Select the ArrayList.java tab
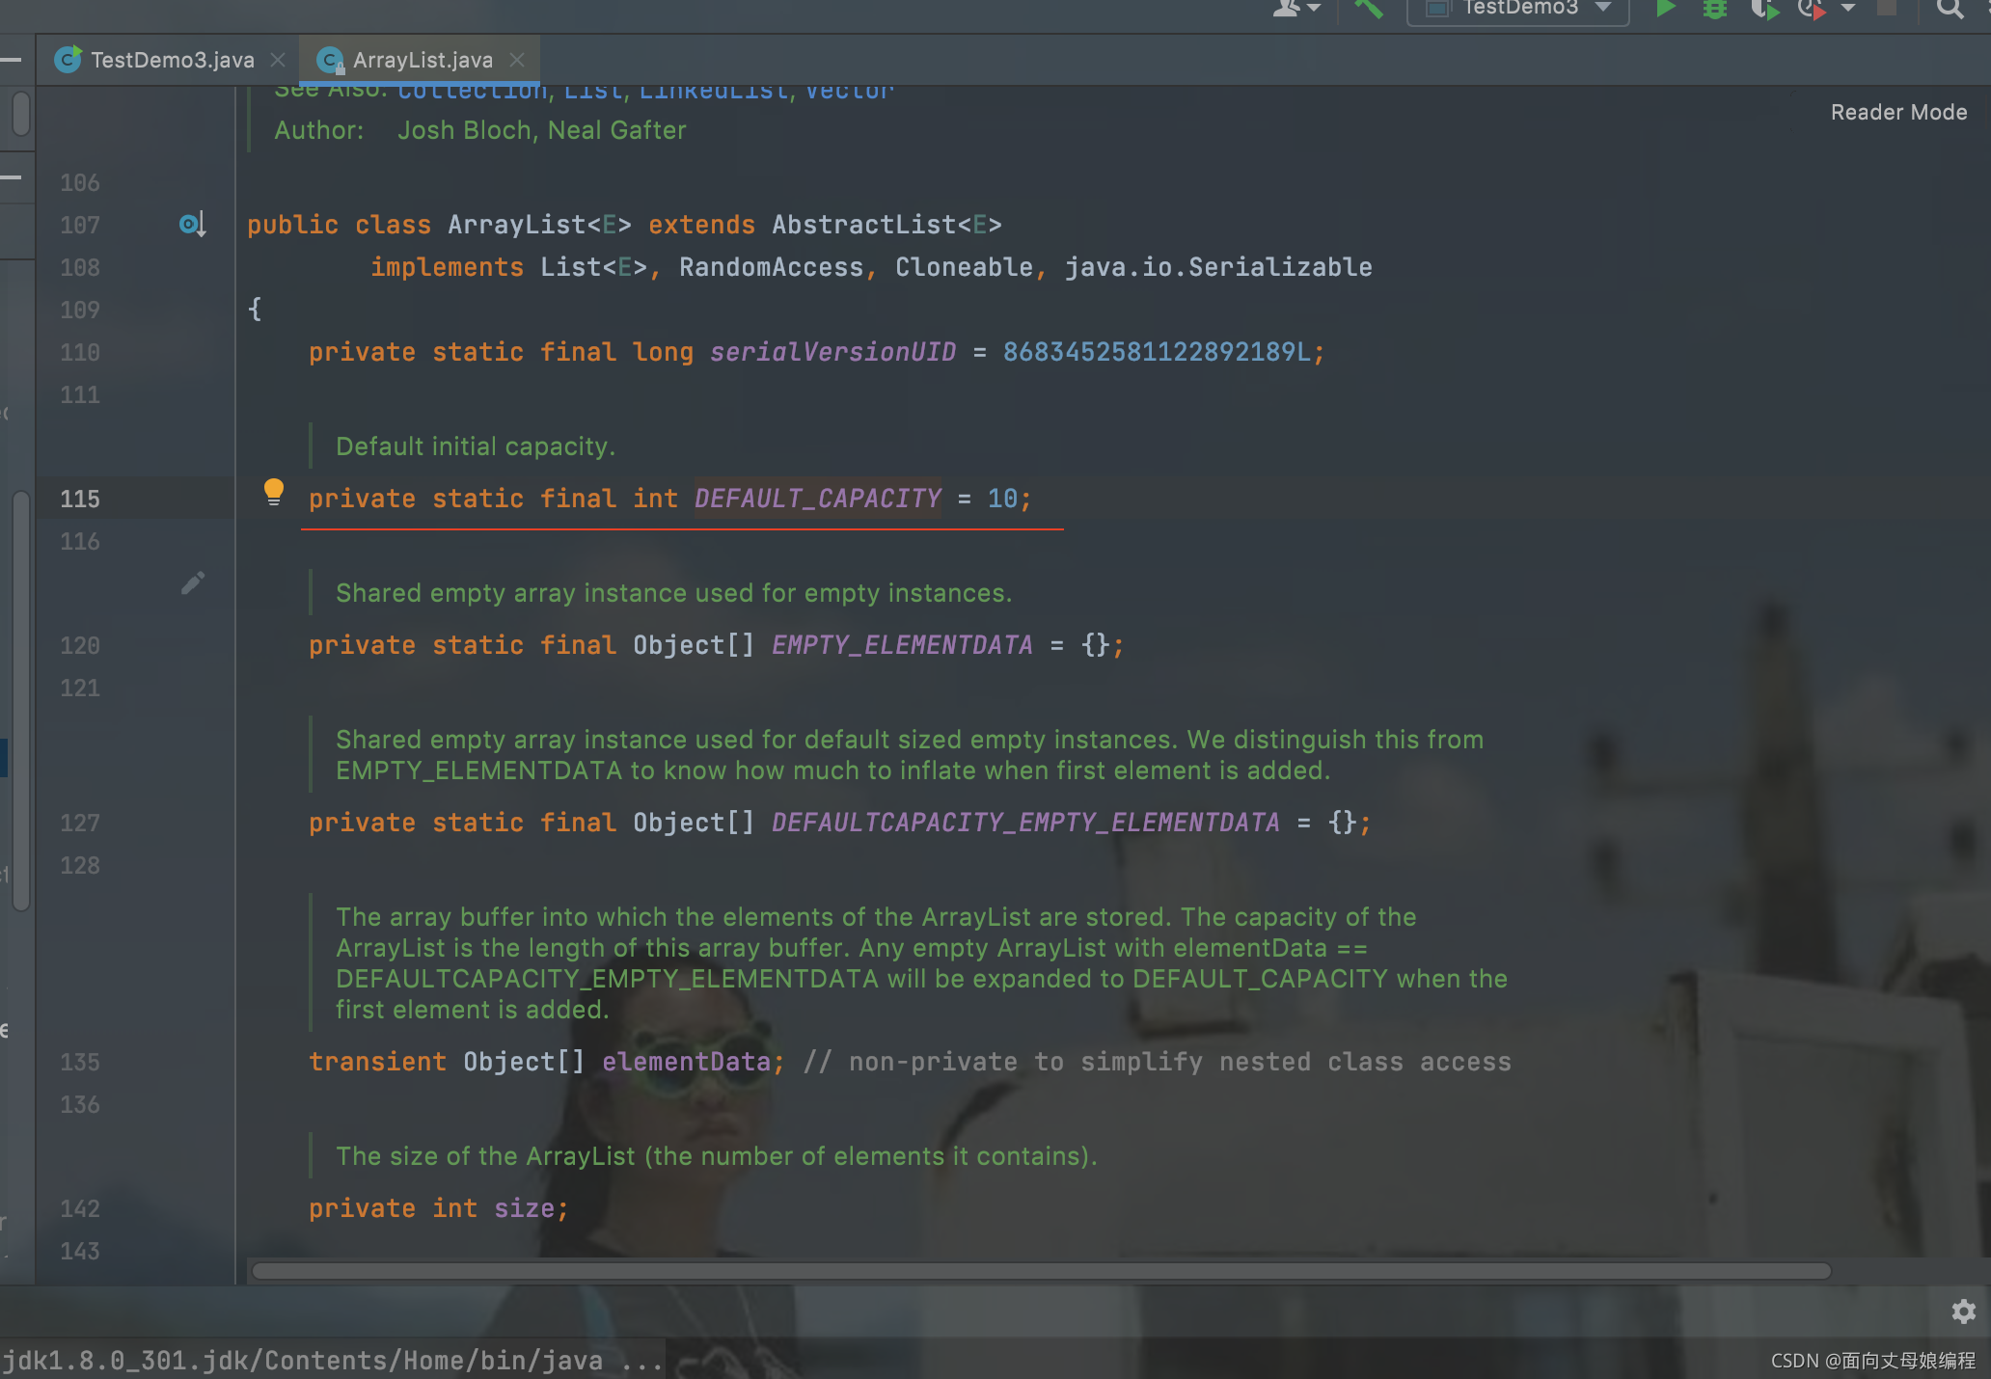The image size is (1991, 1379). click(x=422, y=60)
